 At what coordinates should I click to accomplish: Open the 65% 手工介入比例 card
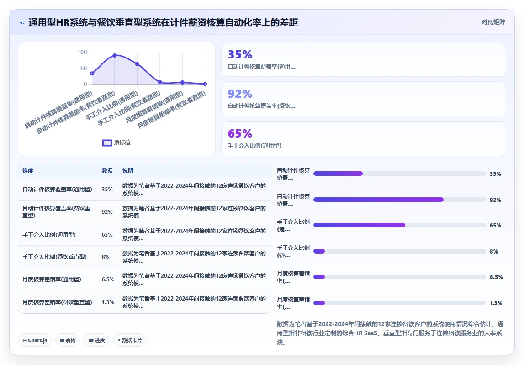point(363,138)
